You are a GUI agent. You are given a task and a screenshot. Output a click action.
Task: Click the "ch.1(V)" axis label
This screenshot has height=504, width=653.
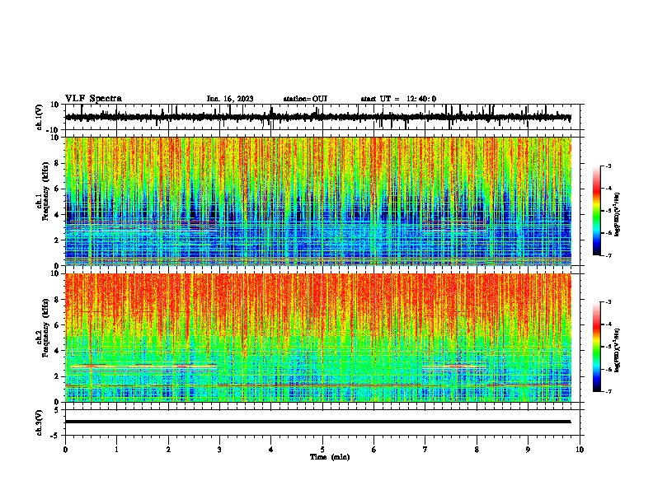pyautogui.click(x=40, y=117)
